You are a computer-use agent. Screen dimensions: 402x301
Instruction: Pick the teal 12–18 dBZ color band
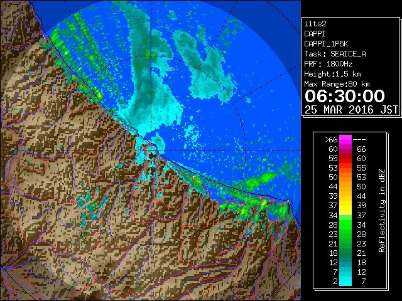click(x=345, y=262)
